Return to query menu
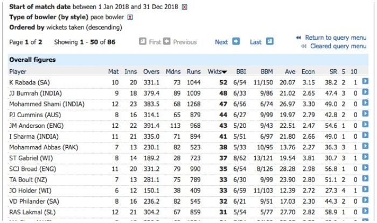This screenshot has width=377, height=223. click(336, 38)
